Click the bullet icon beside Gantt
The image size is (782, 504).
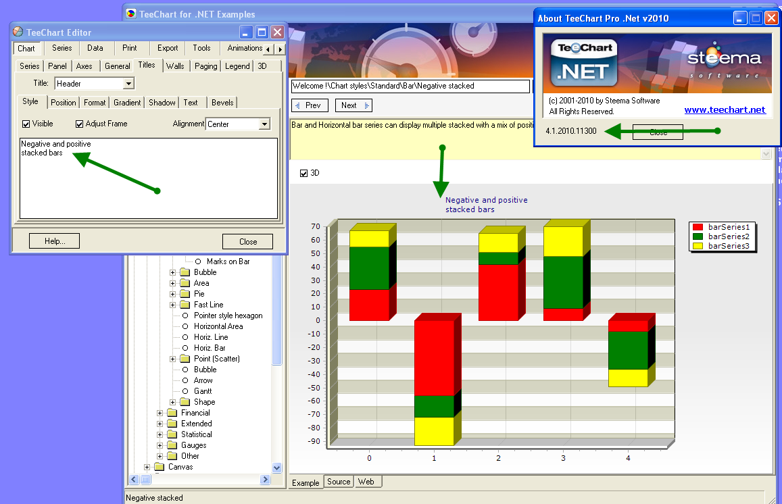(x=185, y=391)
